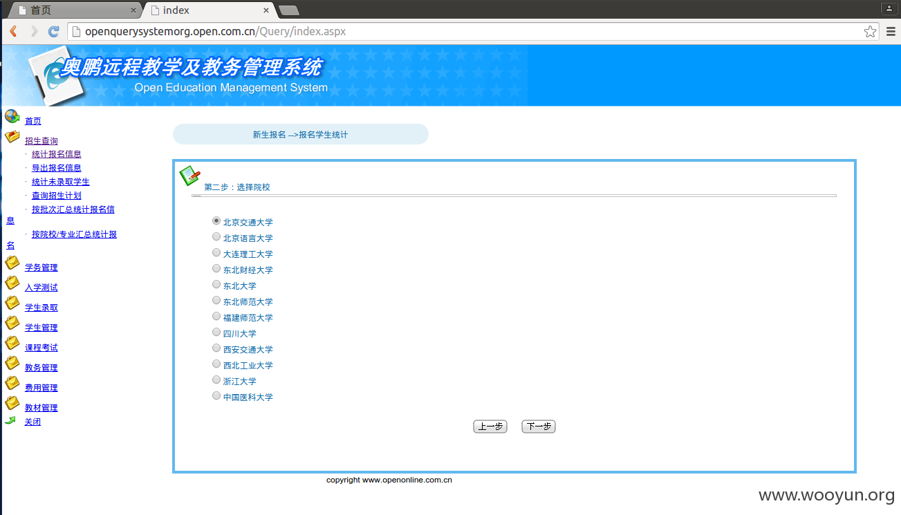Select 北京交通大学 radio button
The width and height of the screenshot is (901, 515).
coord(216,221)
